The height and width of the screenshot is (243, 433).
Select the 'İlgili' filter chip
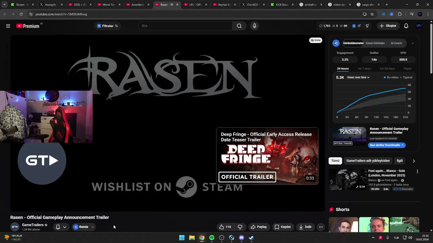tap(400, 161)
